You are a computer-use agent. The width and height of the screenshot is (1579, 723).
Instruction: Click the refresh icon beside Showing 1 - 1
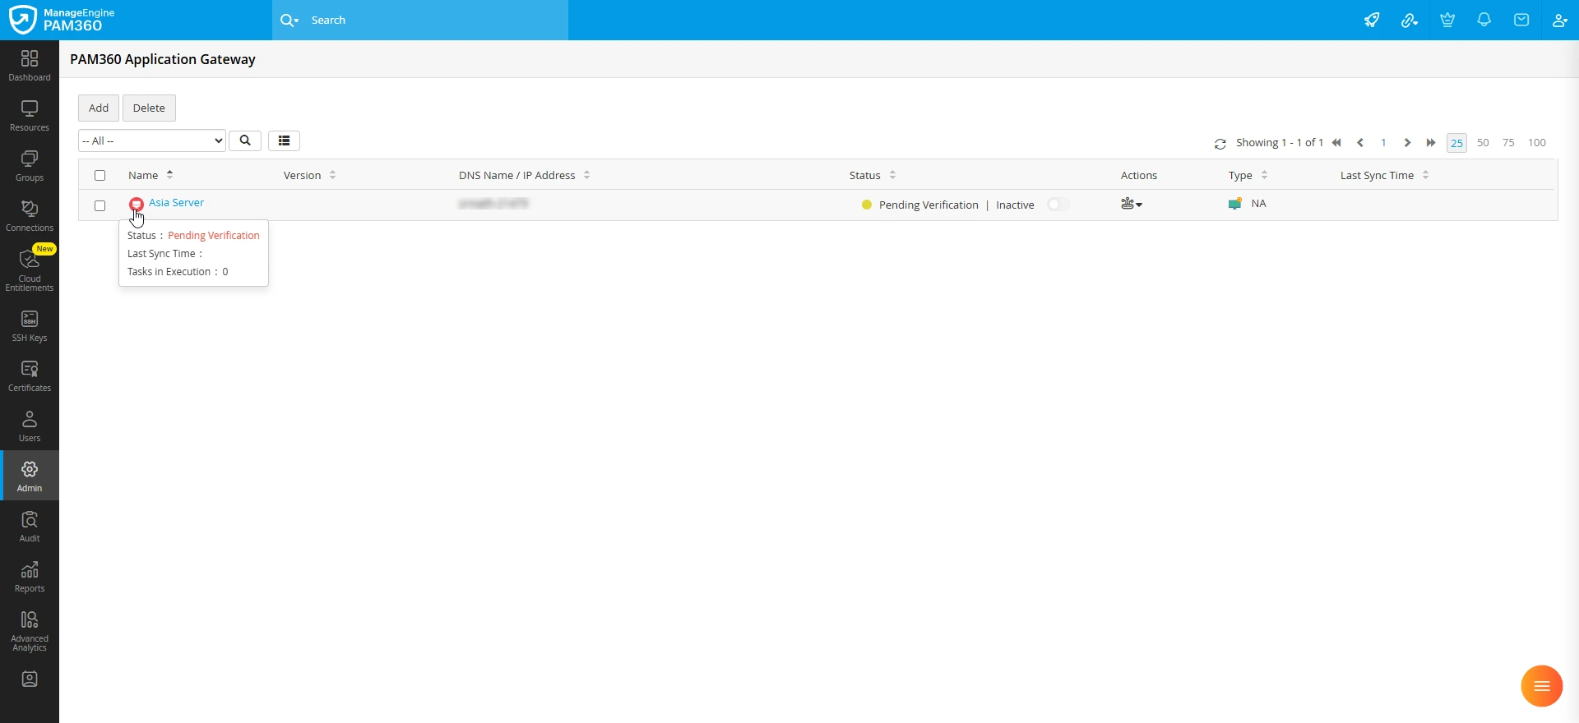[1220, 144]
